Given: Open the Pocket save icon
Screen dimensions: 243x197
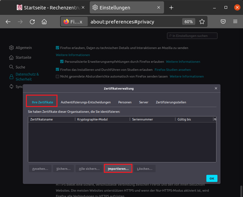Looking at the screenshot, I should click(223, 22).
